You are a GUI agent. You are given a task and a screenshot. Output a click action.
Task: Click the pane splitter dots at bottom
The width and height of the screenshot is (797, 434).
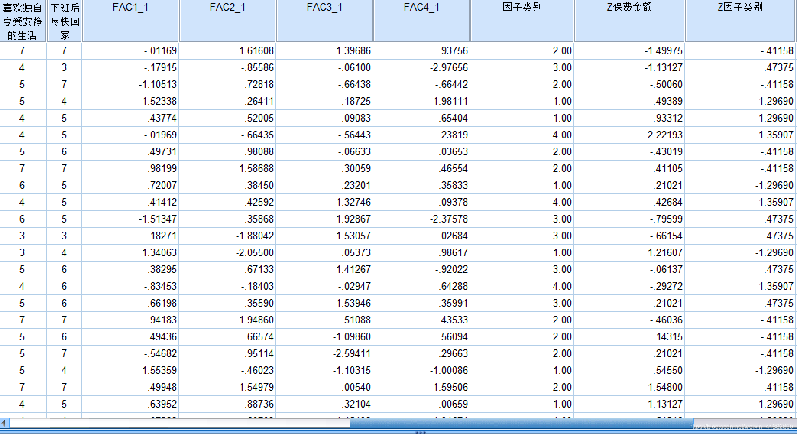(x=420, y=432)
